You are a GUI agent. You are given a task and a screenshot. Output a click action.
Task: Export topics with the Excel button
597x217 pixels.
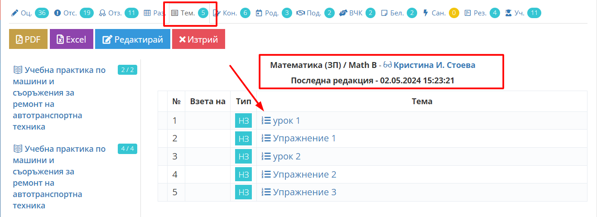pos(71,39)
